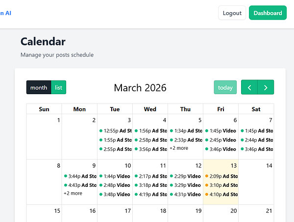
Task: Open the 3:44p Ad event on March 9
Action: 80,176
